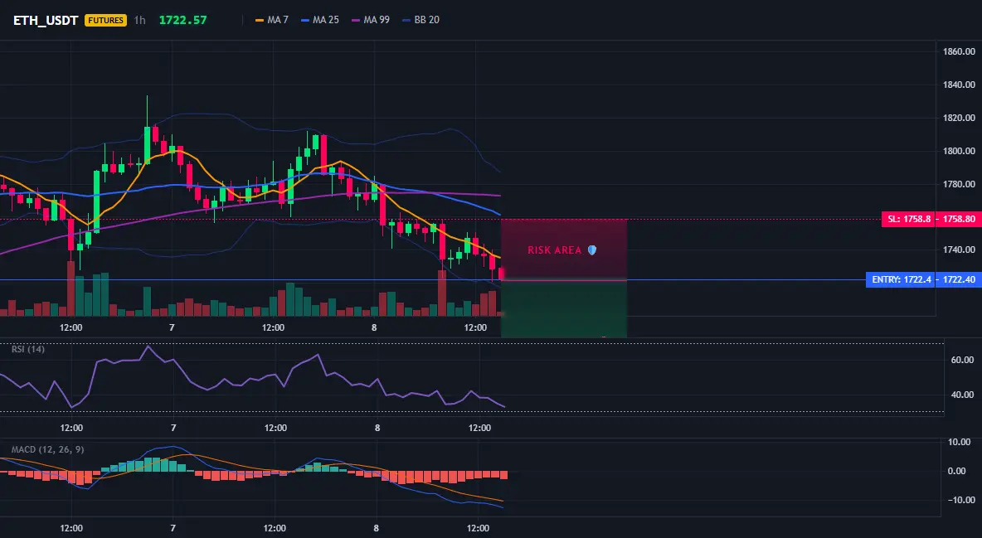982x538 pixels.
Task: Click the ENTRY: 1722.4 price label
Action: tap(901, 279)
